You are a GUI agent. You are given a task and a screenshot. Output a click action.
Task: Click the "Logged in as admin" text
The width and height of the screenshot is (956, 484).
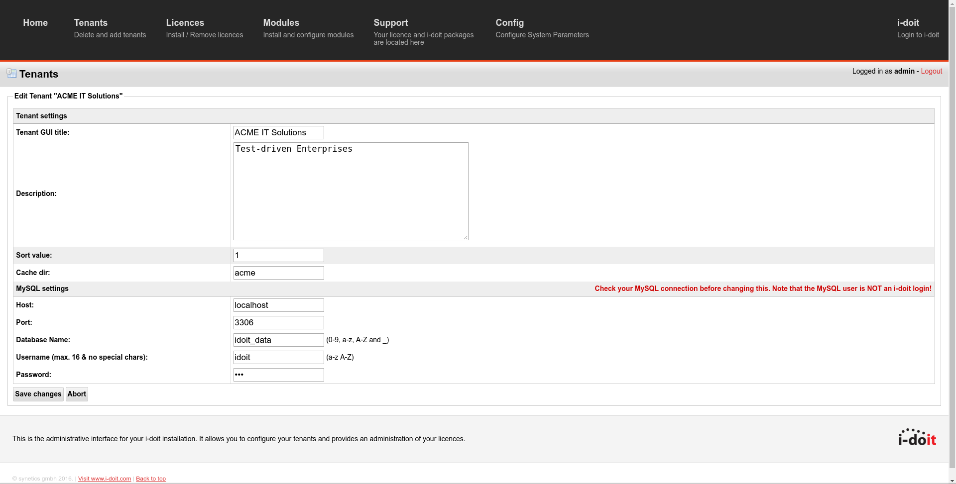883,71
